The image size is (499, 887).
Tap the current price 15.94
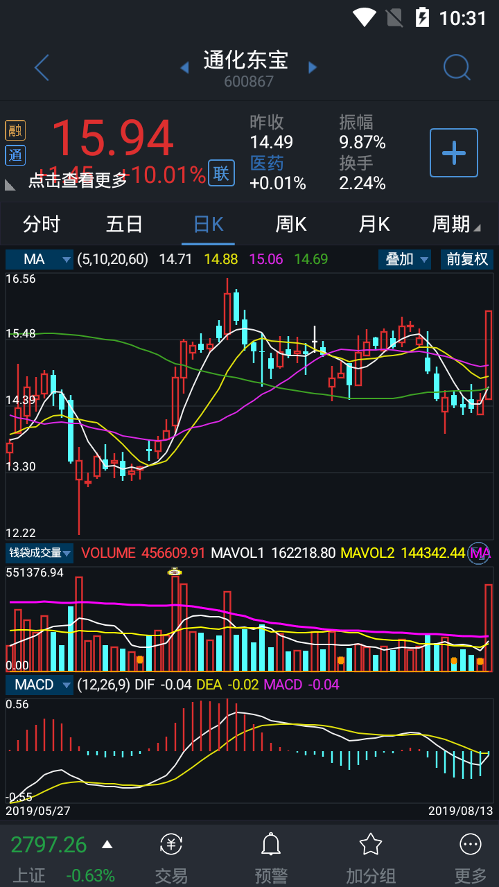(x=112, y=138)
